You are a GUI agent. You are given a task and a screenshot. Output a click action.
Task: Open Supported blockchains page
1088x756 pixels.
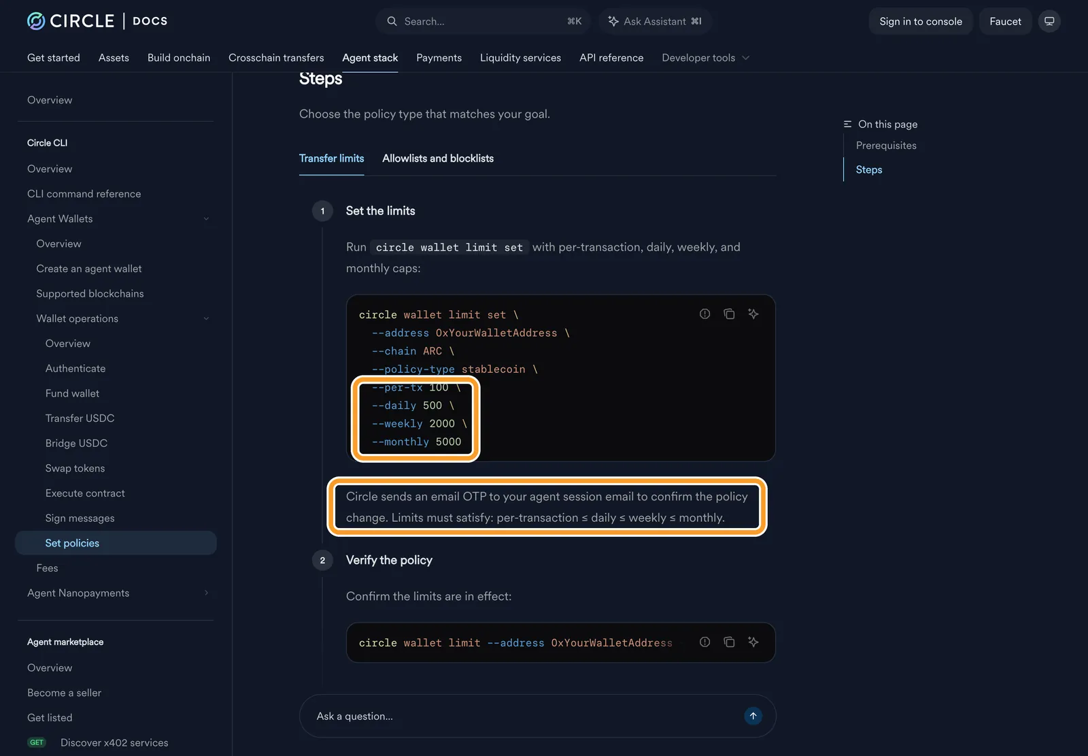pyautogui.click(x=90, y=293)
